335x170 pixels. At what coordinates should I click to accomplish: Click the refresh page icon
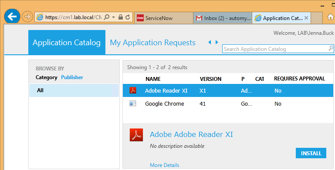128,17
